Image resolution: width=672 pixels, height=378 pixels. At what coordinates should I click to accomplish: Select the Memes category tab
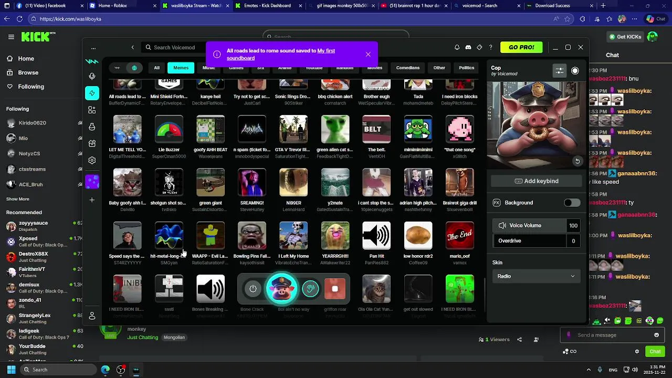[181, 68]
